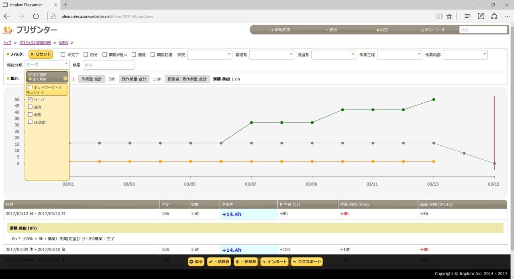Screen dimensions: 514x279
Task: Click the site lock icon in address bar
Action: pos(53,16)
